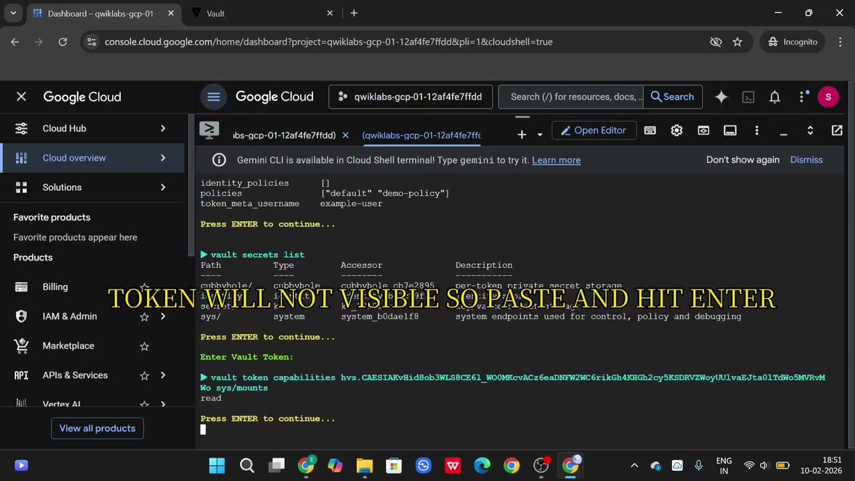Close the Vault browser tab

(x=330, y=13)
